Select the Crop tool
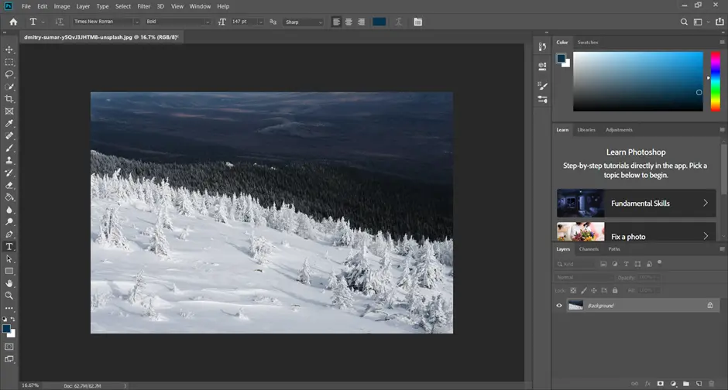Image resolution: width=728 pixels, height=390 pixels. coord(9,99)
